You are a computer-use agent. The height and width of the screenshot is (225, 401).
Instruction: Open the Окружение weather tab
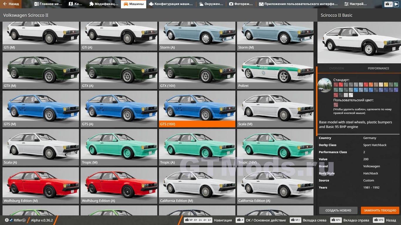[x=211, y=4]
